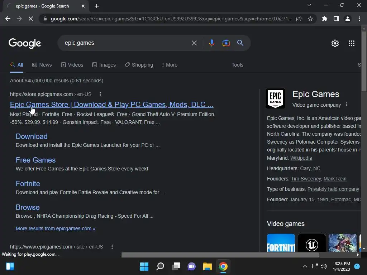Search by voice microphone icon
367x275 pixels.
211,43
